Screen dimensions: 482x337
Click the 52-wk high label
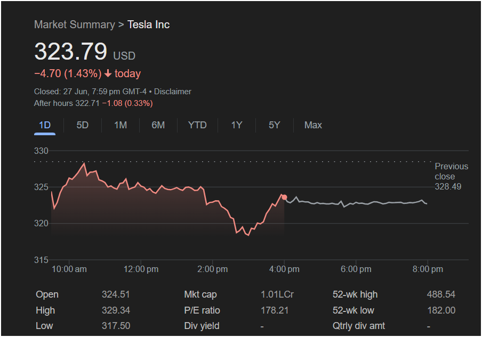pos(355,294)
